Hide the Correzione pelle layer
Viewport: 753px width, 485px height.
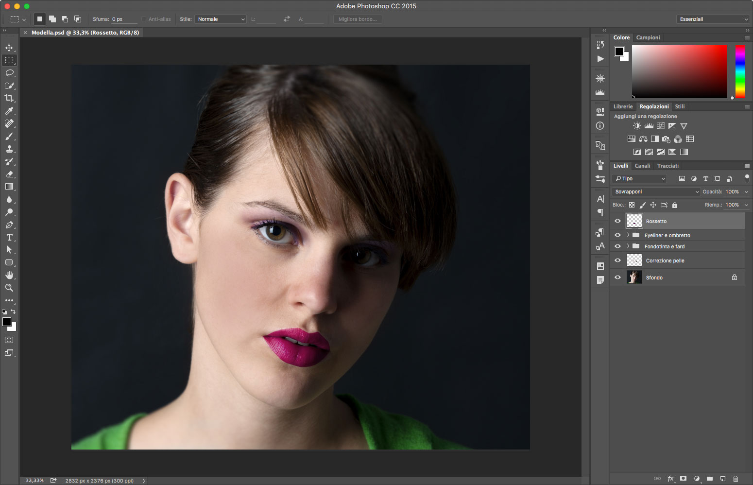pos(617,260)
